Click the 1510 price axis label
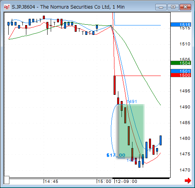The image size is (195, 188). click(x=185, y=44)
